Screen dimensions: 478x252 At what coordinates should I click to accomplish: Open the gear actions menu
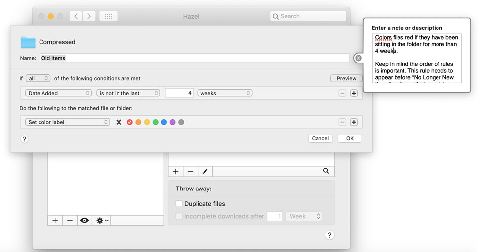click(102, 220)
